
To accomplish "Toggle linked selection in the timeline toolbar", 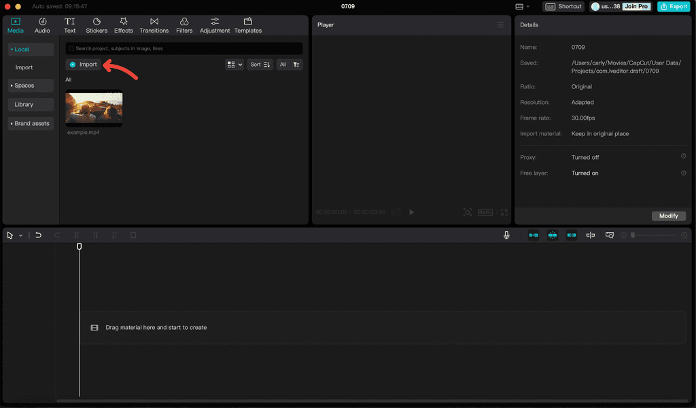I will pyautogui.click(x=571, y=235).
